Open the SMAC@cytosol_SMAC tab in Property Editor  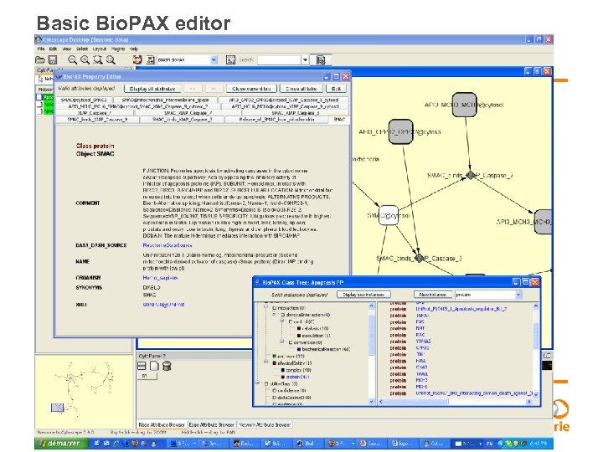point(84,100)
